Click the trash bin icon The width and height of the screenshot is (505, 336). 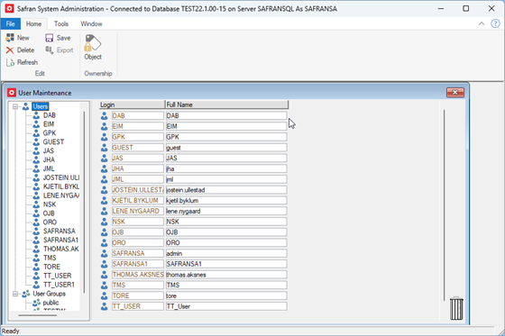coord(456,308)
